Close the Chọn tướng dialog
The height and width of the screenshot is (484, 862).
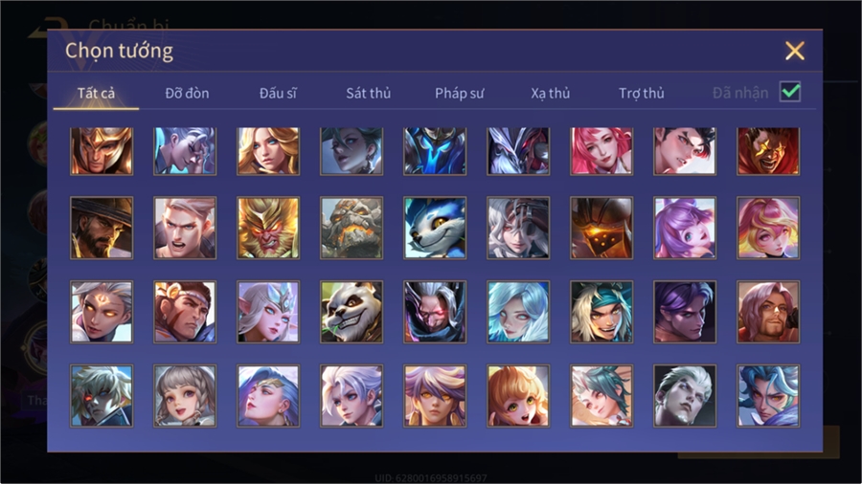click(794, 51)
